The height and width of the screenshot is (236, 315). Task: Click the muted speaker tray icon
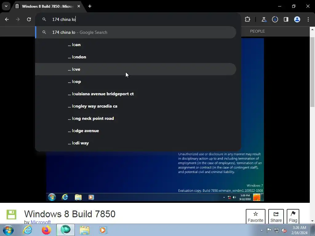(x=284, y=230)
